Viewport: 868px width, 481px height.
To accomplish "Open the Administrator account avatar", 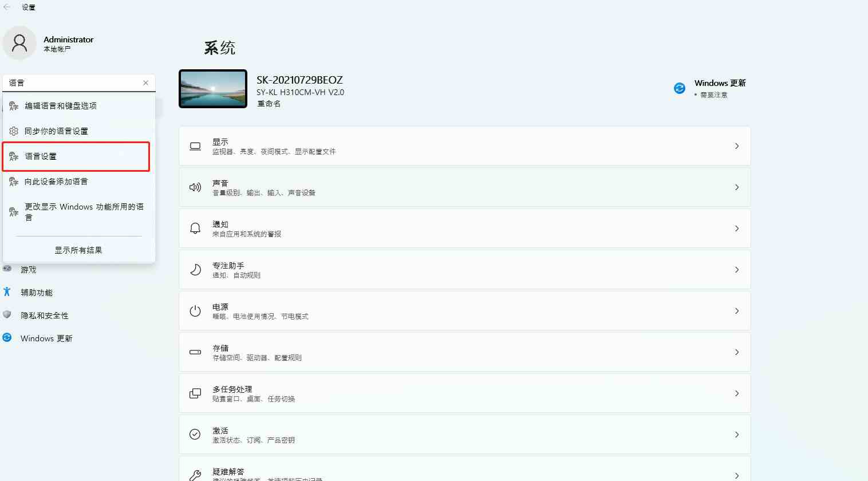I will point(19,43).
